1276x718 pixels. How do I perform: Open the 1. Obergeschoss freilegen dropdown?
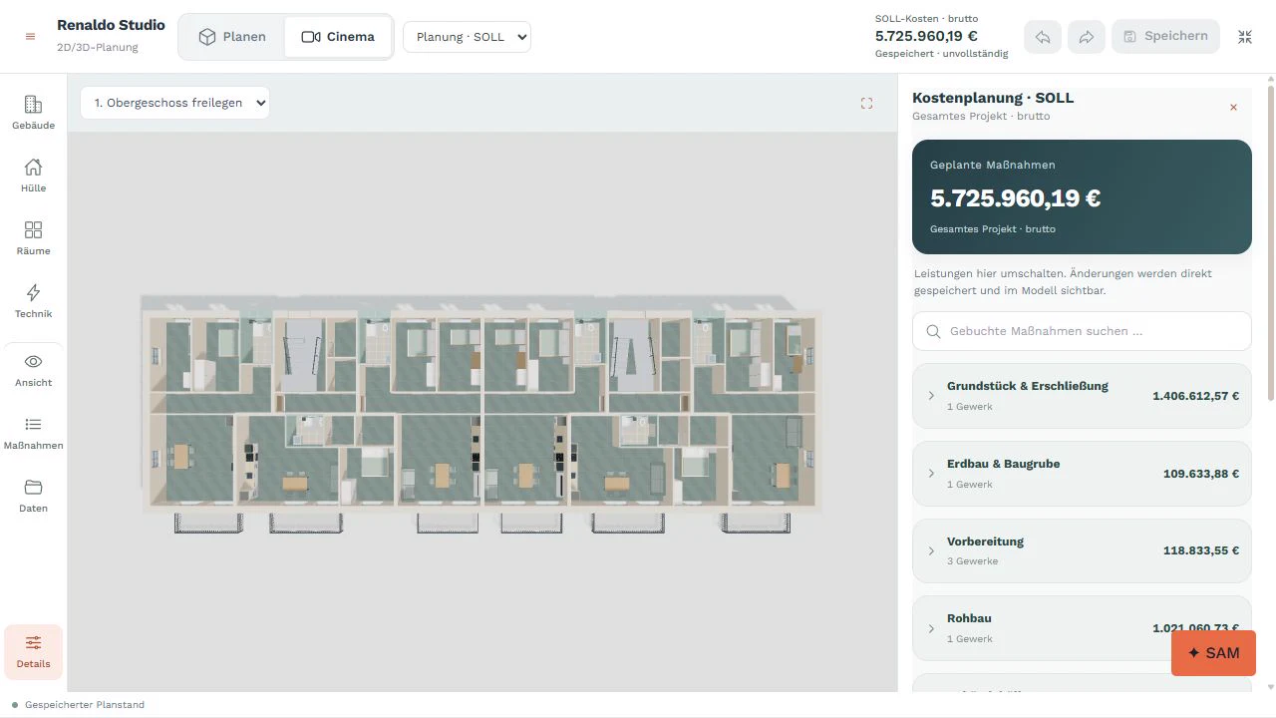coord(175,103)
